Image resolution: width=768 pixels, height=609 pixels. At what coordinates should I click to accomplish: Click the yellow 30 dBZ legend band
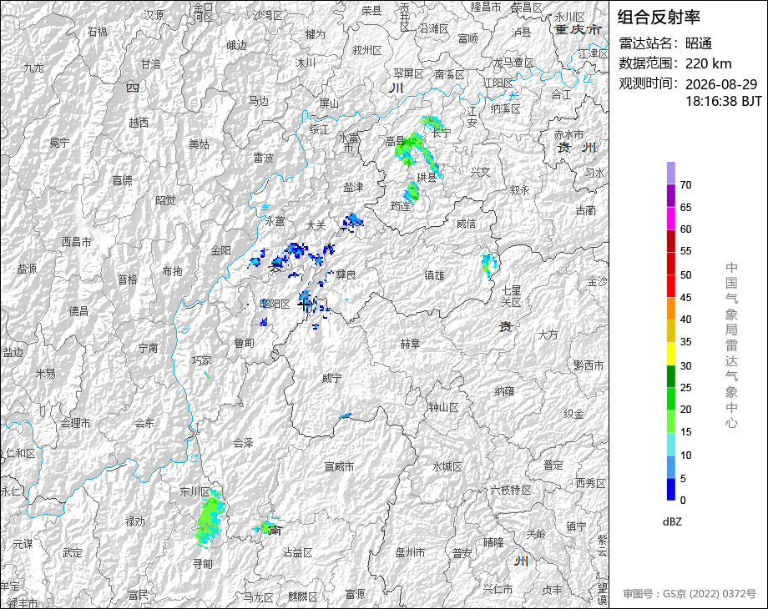coord(671,354)
